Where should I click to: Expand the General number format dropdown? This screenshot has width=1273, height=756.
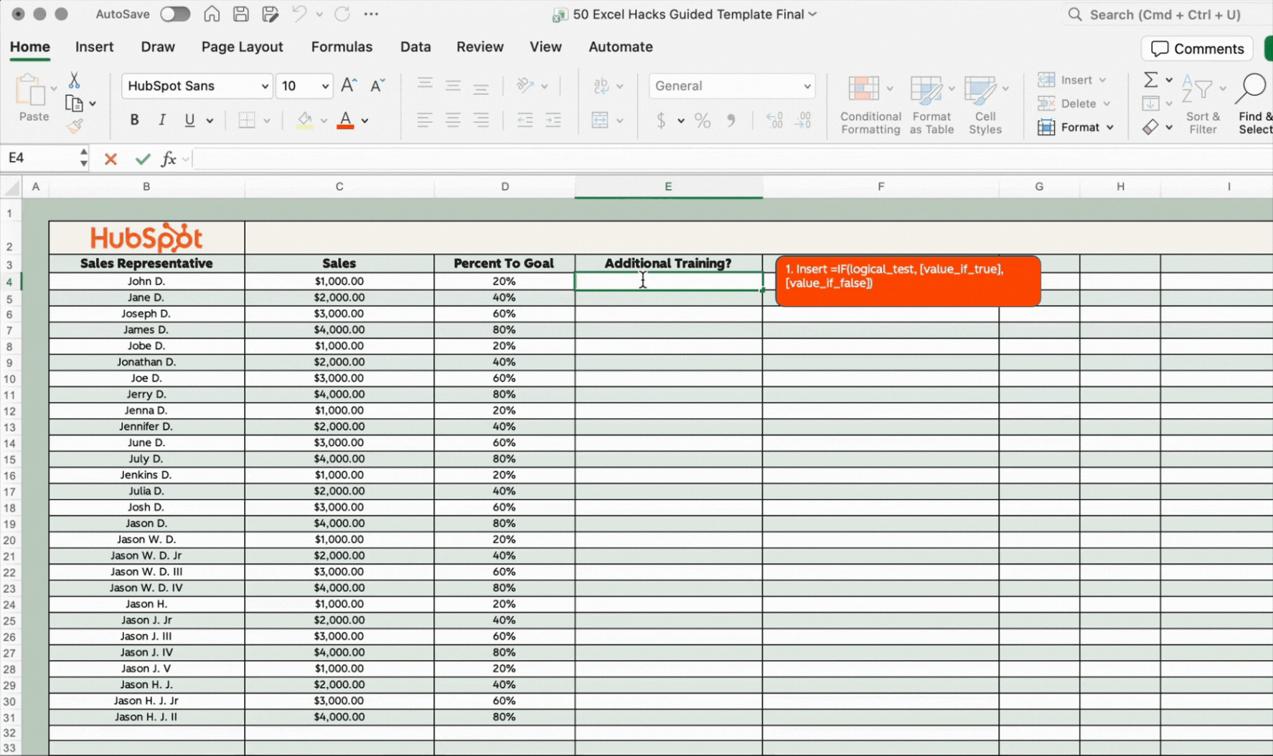807,86
